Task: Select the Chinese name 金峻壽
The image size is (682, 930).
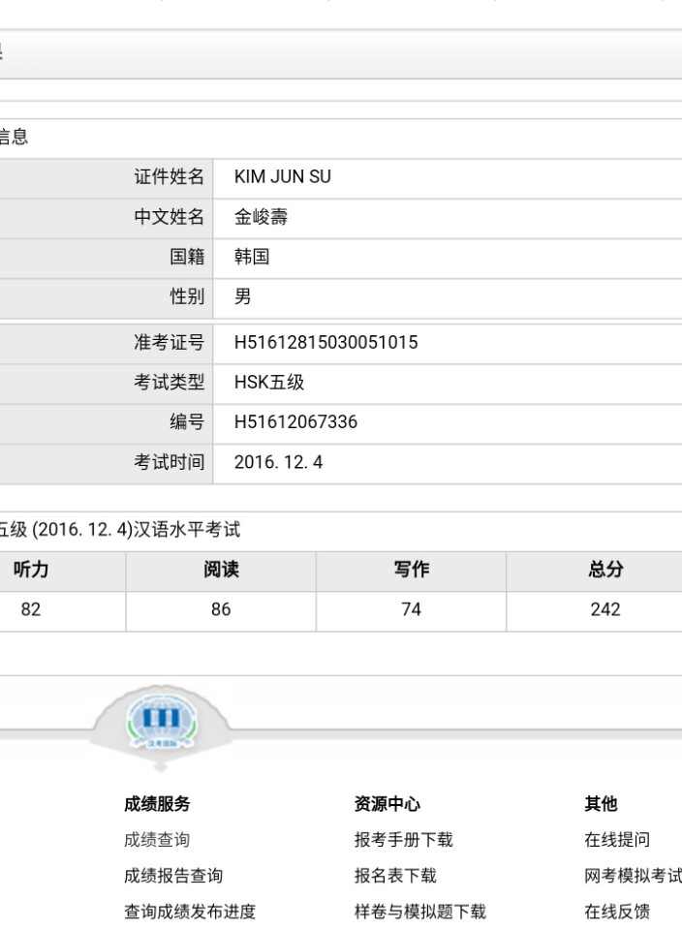Action: (x=261, y=217)
